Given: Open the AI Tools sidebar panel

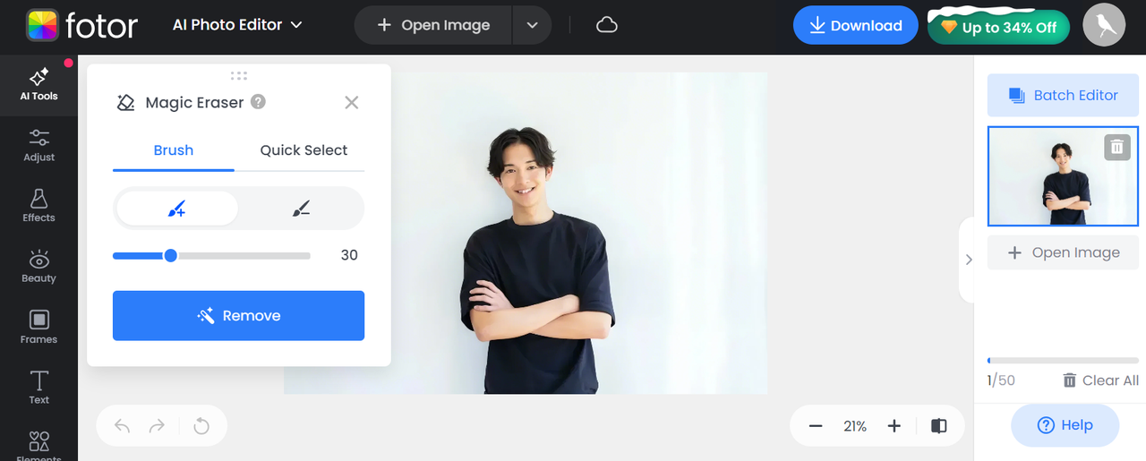Looking at the screenshot, I should [x=38, y=84].
